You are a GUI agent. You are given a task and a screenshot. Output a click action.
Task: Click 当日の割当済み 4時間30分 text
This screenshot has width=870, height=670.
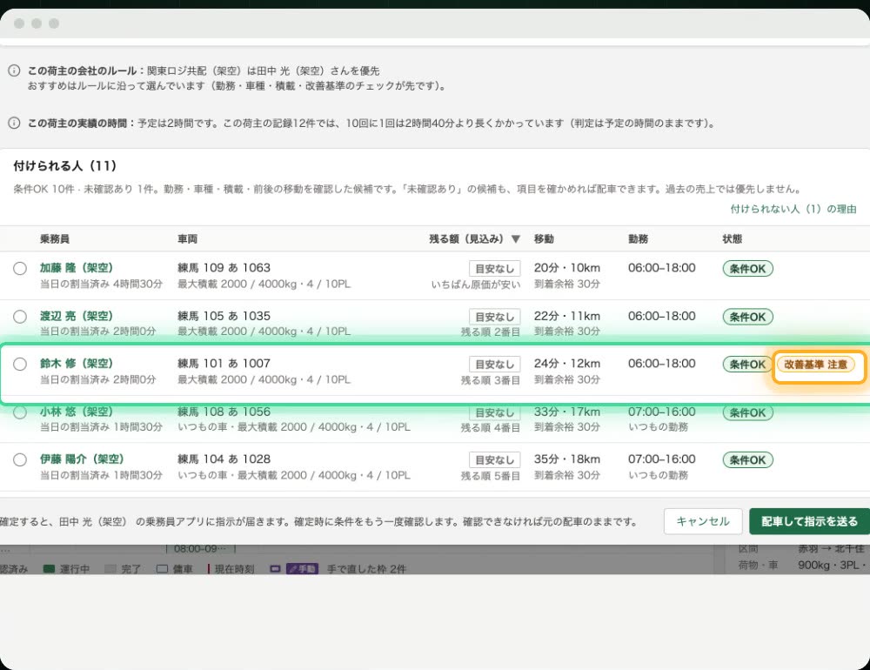(102, 284)
